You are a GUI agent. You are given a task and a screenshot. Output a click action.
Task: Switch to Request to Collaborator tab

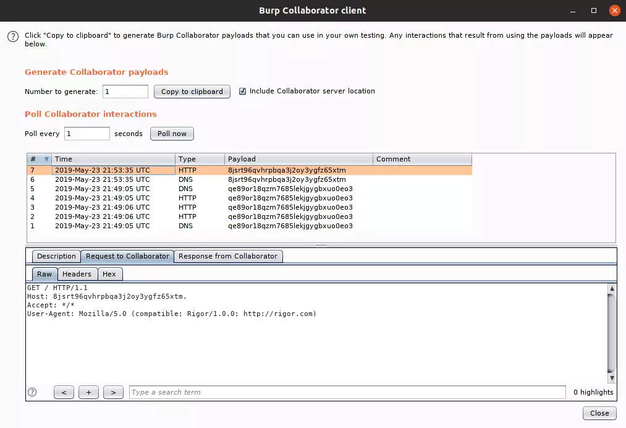[127, 256]
